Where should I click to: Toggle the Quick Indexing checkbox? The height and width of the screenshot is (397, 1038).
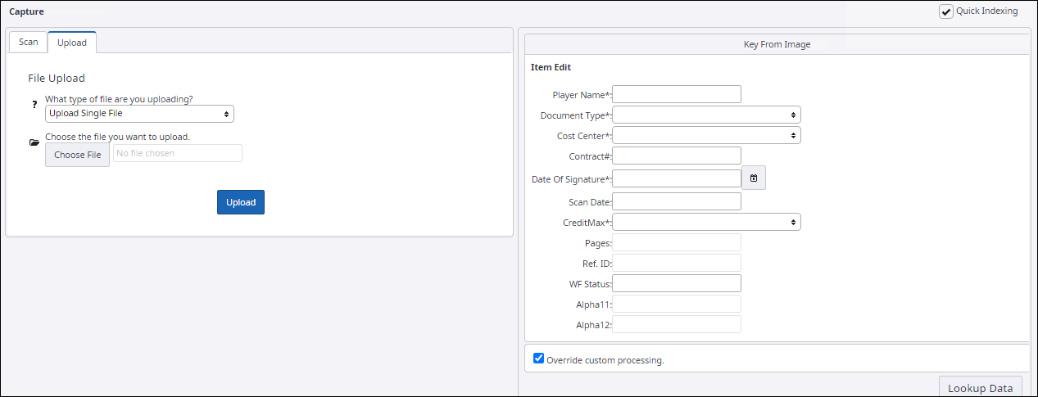tap(946, 11)
